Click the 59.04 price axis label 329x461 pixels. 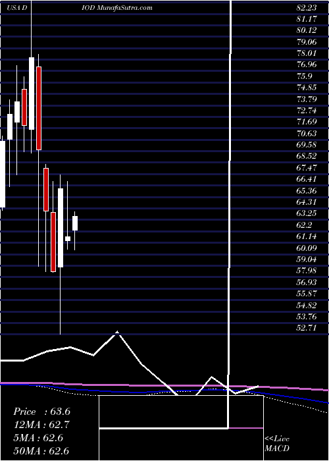pyautogui.click(x=306, y=259)
